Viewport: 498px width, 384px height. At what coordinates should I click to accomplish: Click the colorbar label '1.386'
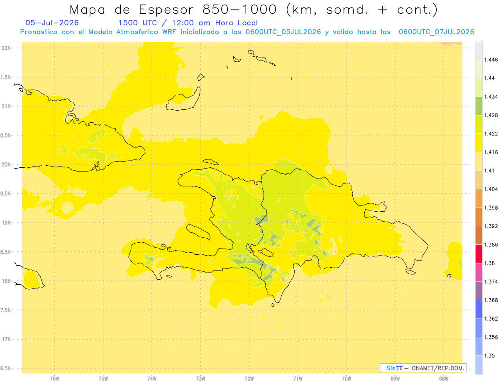pos(491,244)
